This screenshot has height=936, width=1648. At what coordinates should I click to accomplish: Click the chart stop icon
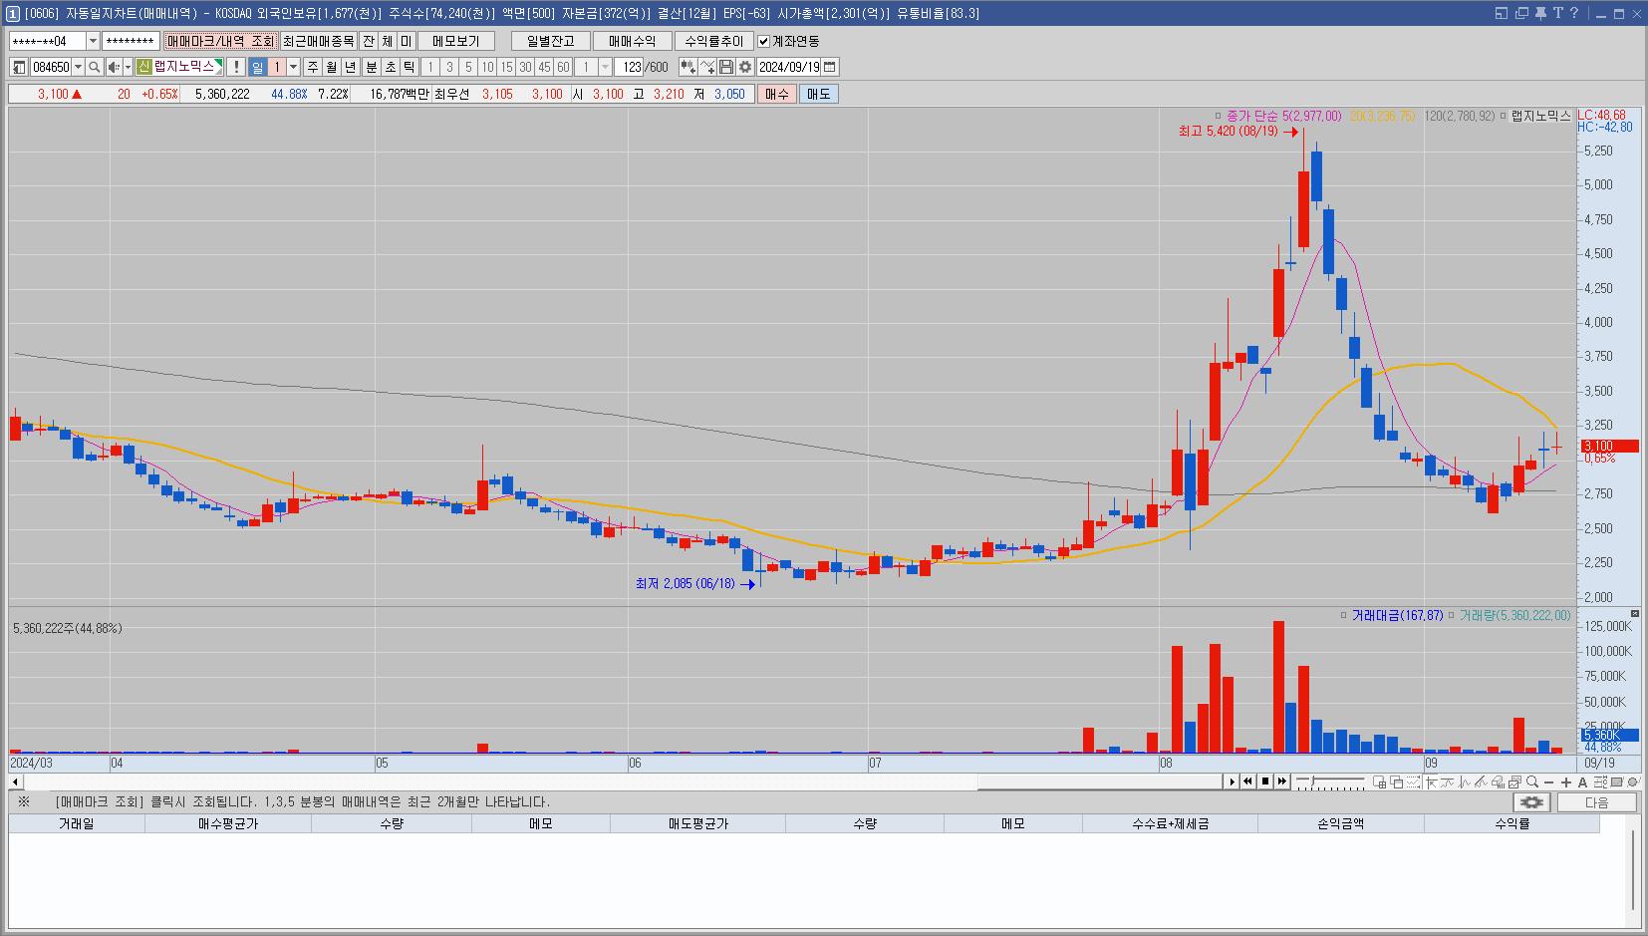[x=1264, y=781]
